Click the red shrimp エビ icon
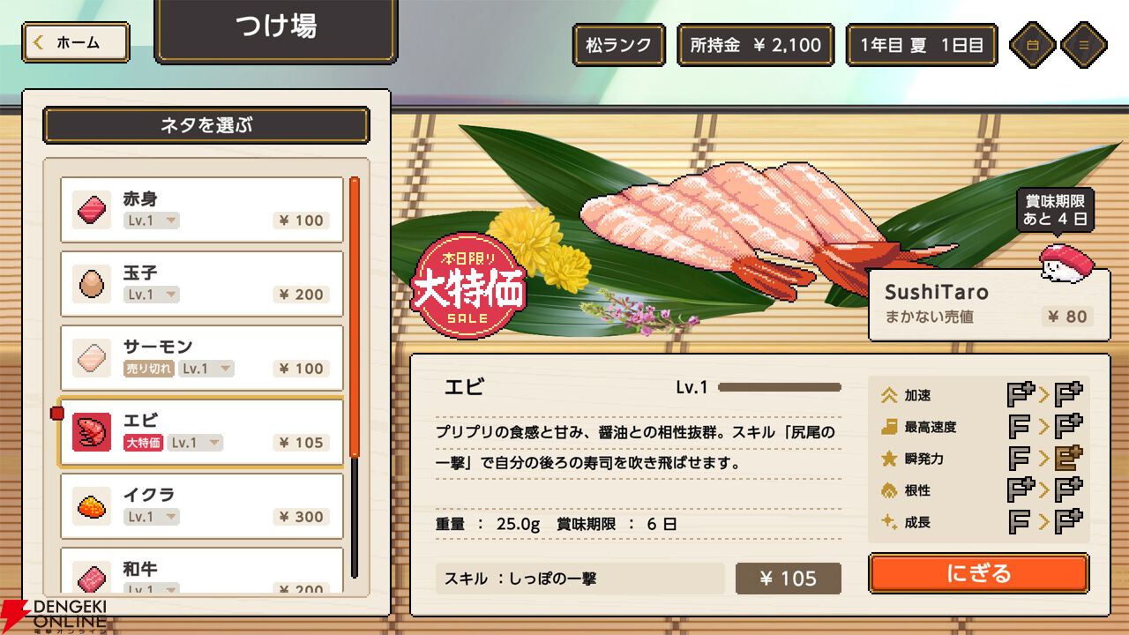The height and width of the screenshot is (635, 1129). coord(91,431)
